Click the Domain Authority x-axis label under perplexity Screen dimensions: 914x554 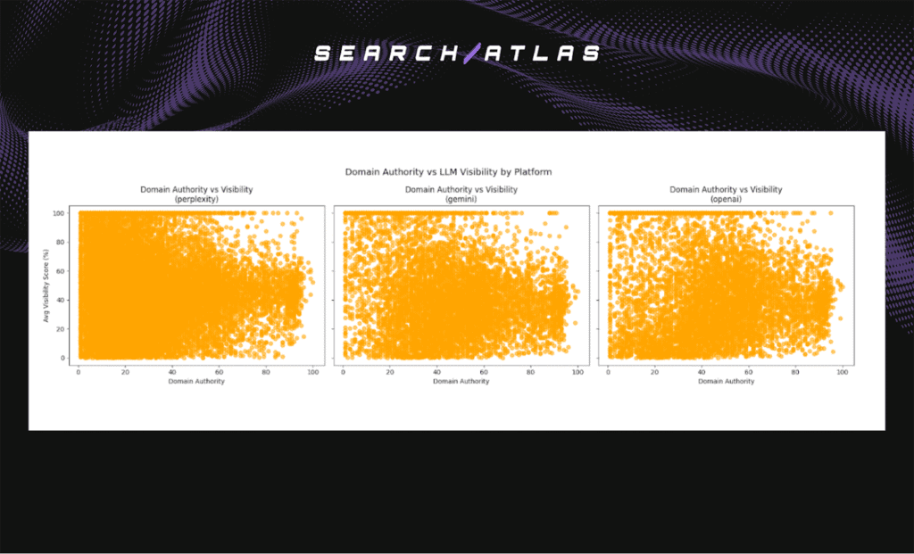[195, 381]
